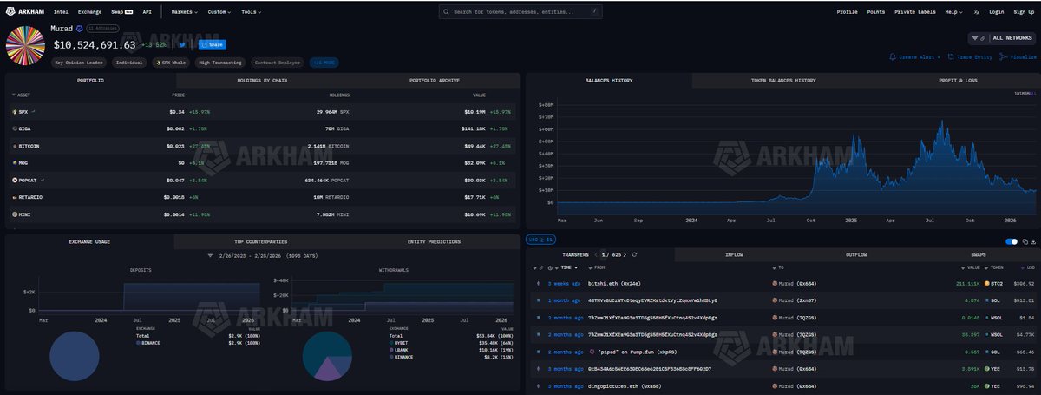Click the USD ≥ $1 filter chip
Image resolution: width=1041 pixels, height=395 pixels.
point(542,239)
